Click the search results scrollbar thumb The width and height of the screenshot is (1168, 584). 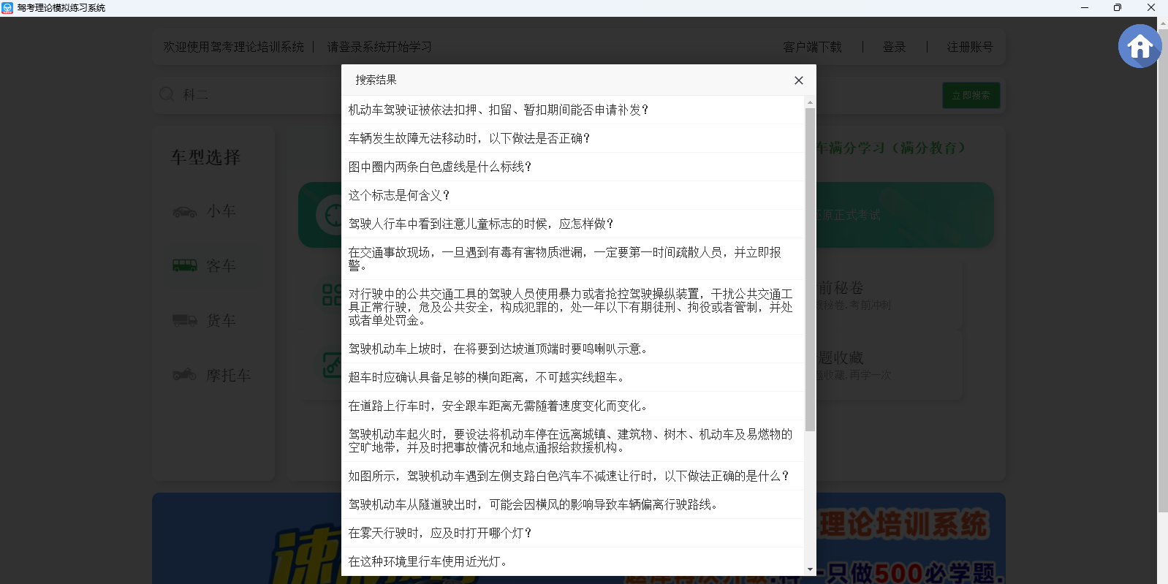point(810,269)
